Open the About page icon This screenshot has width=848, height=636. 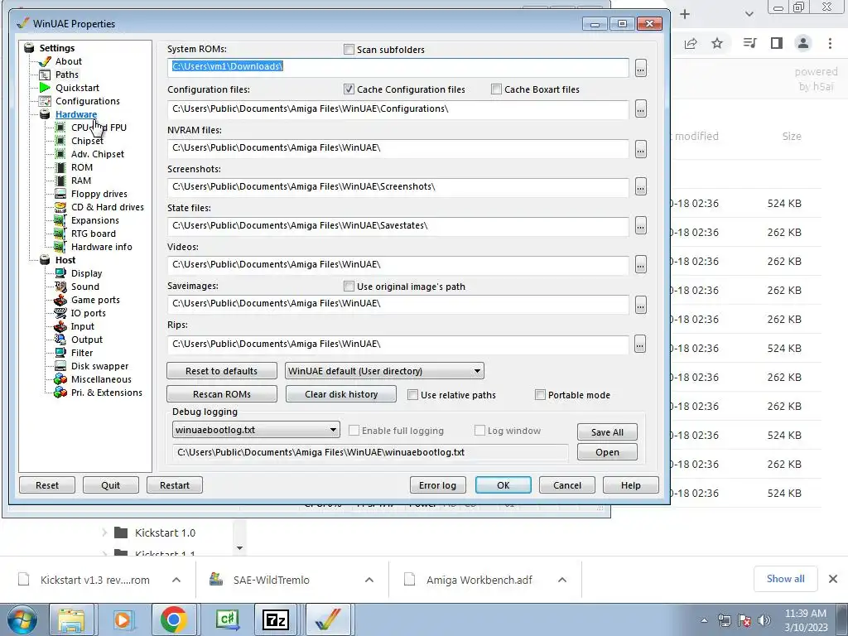click(x=45, y=61)
